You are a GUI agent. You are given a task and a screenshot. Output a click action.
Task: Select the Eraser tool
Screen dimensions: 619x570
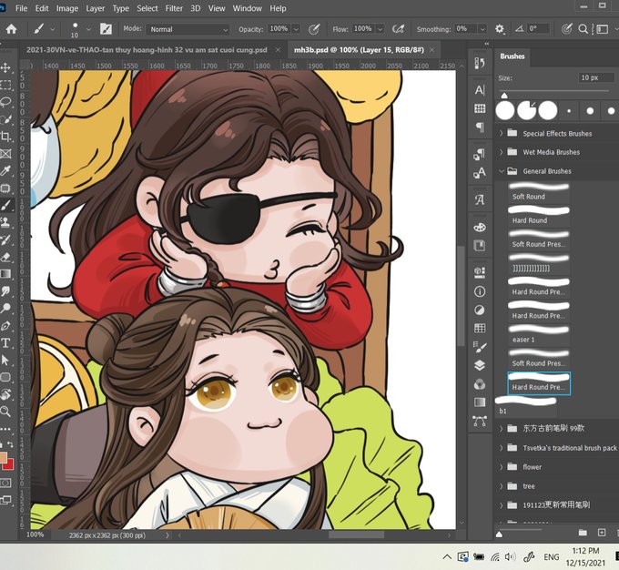[x=5, y=257]
